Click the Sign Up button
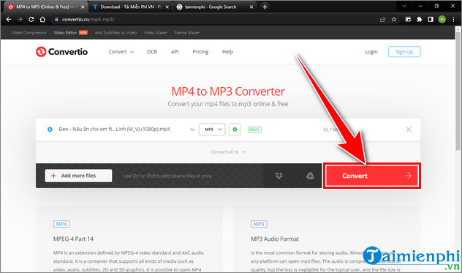Image resolution: width=462 pixels, height=273 pixels. click(404, 52)
